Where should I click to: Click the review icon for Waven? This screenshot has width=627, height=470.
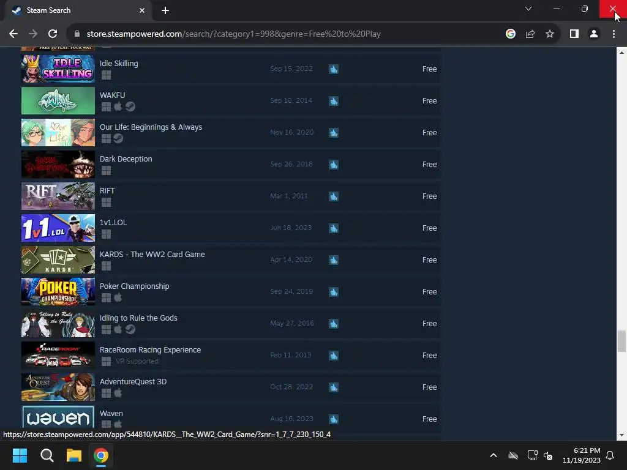point(334,419)
